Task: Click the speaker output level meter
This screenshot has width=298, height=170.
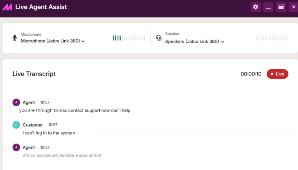Action: pyautogui.click(x=272, y=38)
